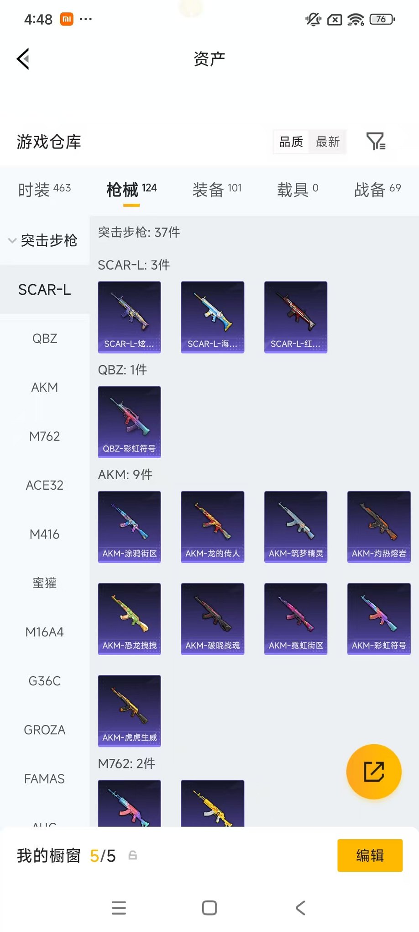
Task: Open the Android recent apps menu icon
Action: point(119,908)
